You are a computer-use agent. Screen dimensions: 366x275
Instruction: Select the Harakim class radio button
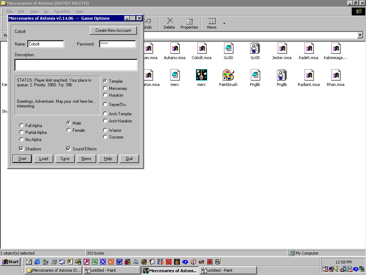[x=105, y=95]
